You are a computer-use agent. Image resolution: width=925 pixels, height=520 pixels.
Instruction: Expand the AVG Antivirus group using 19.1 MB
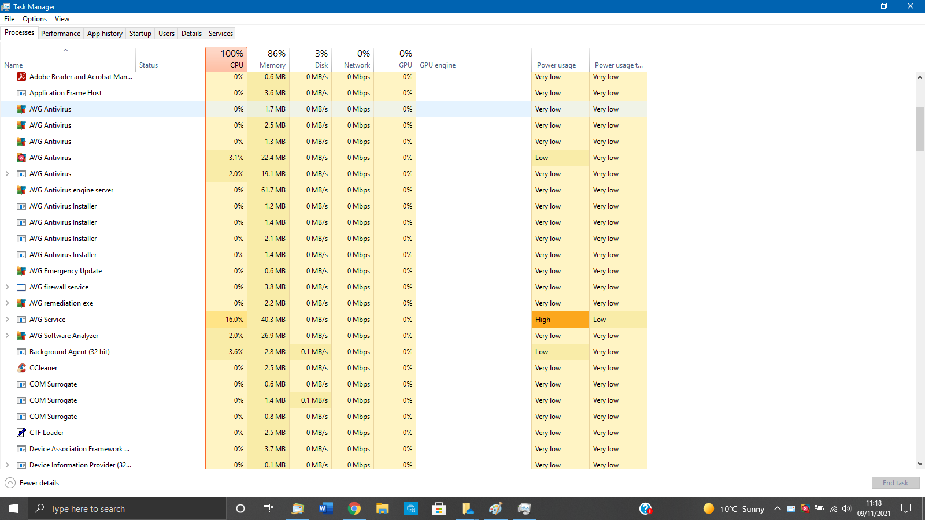coord(7,174)
